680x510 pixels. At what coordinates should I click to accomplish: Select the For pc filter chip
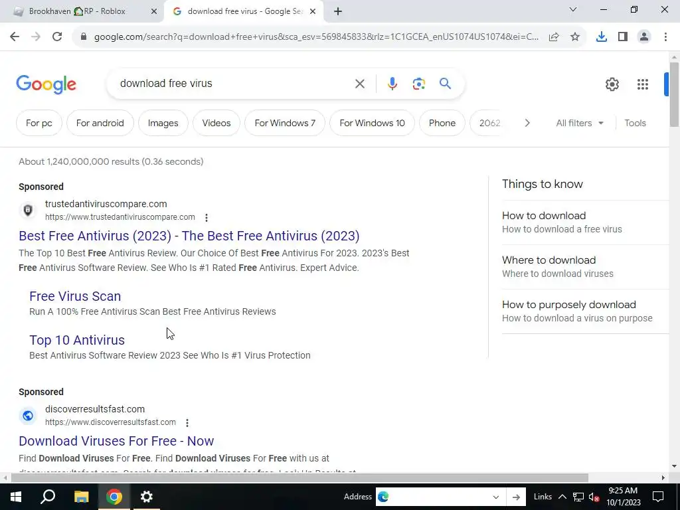(x=39, y=123)
